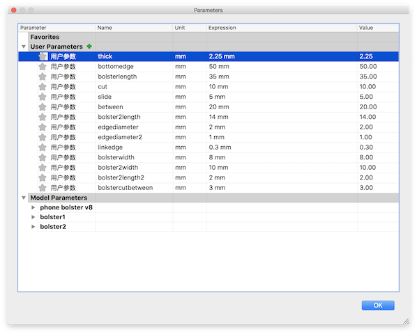Select the bottomedge name cell
Screen dimensions: 417x334
(134, 66)
